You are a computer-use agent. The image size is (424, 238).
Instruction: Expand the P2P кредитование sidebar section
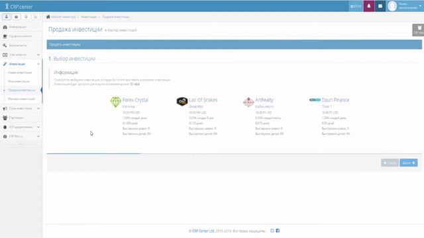(21, 127)
